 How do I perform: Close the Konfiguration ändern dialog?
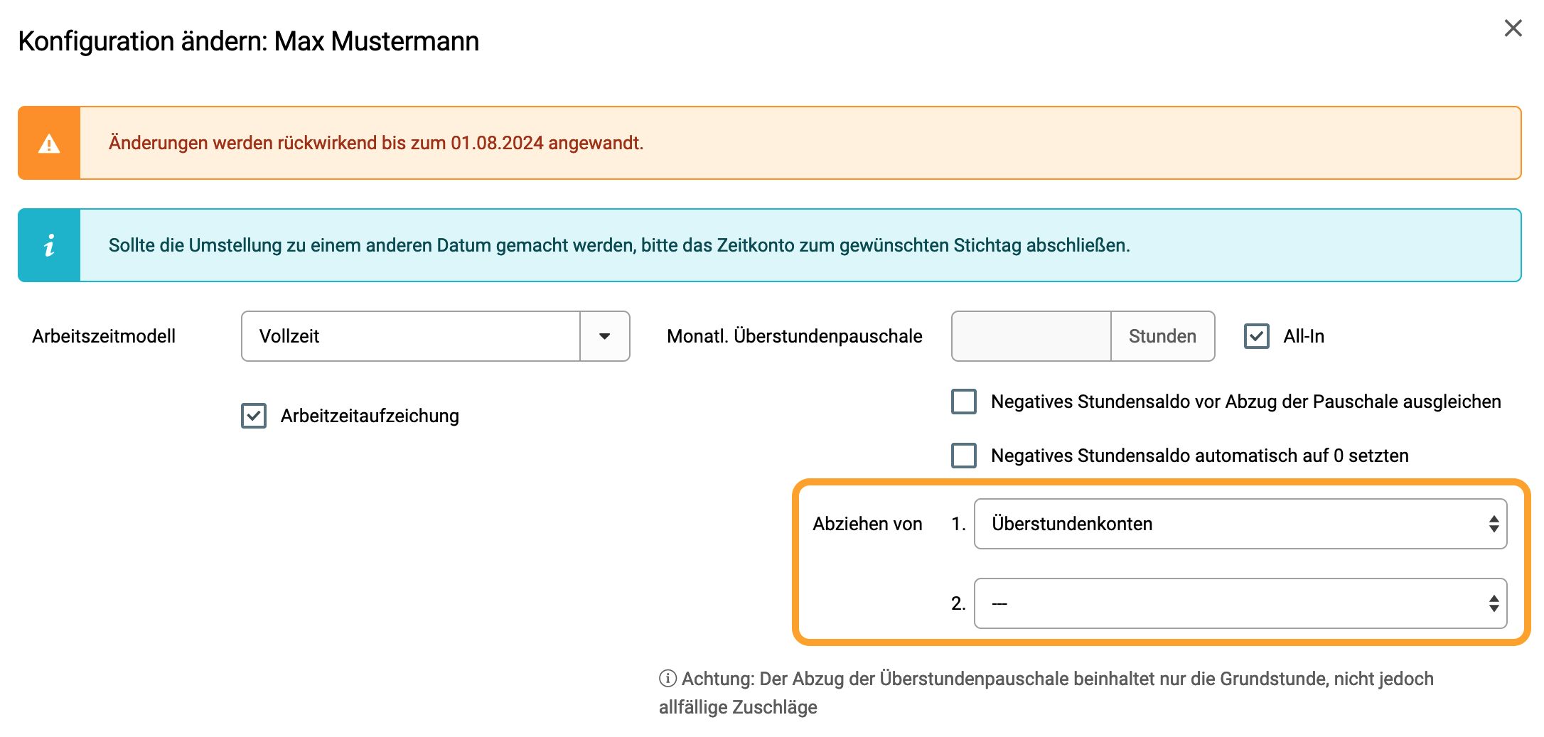tap(1513, 28)
